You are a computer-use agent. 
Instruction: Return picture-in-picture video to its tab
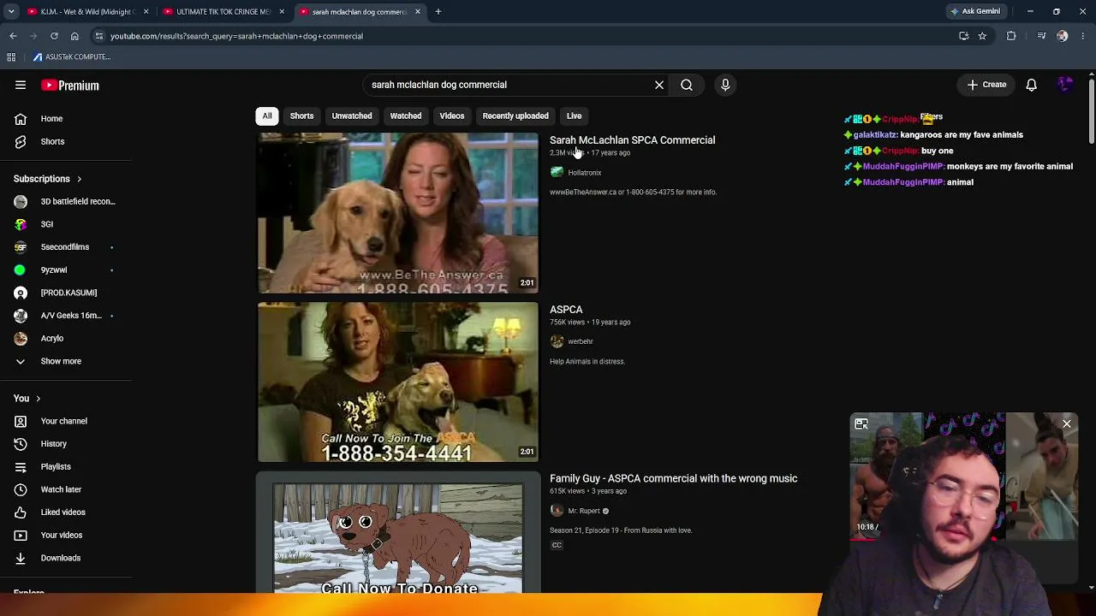coord(861,424)
